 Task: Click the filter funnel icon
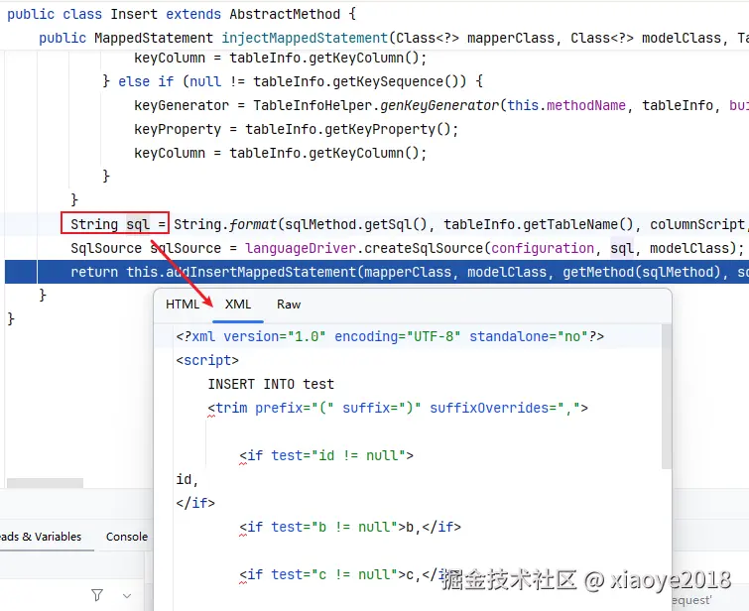[x=97, y=595]
